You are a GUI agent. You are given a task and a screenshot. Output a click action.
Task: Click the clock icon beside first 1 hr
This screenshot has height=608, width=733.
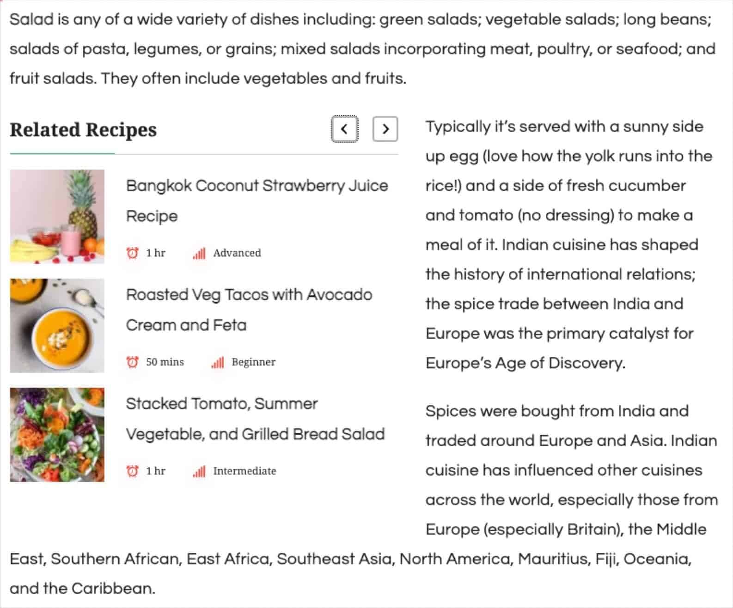coord(133,253)
